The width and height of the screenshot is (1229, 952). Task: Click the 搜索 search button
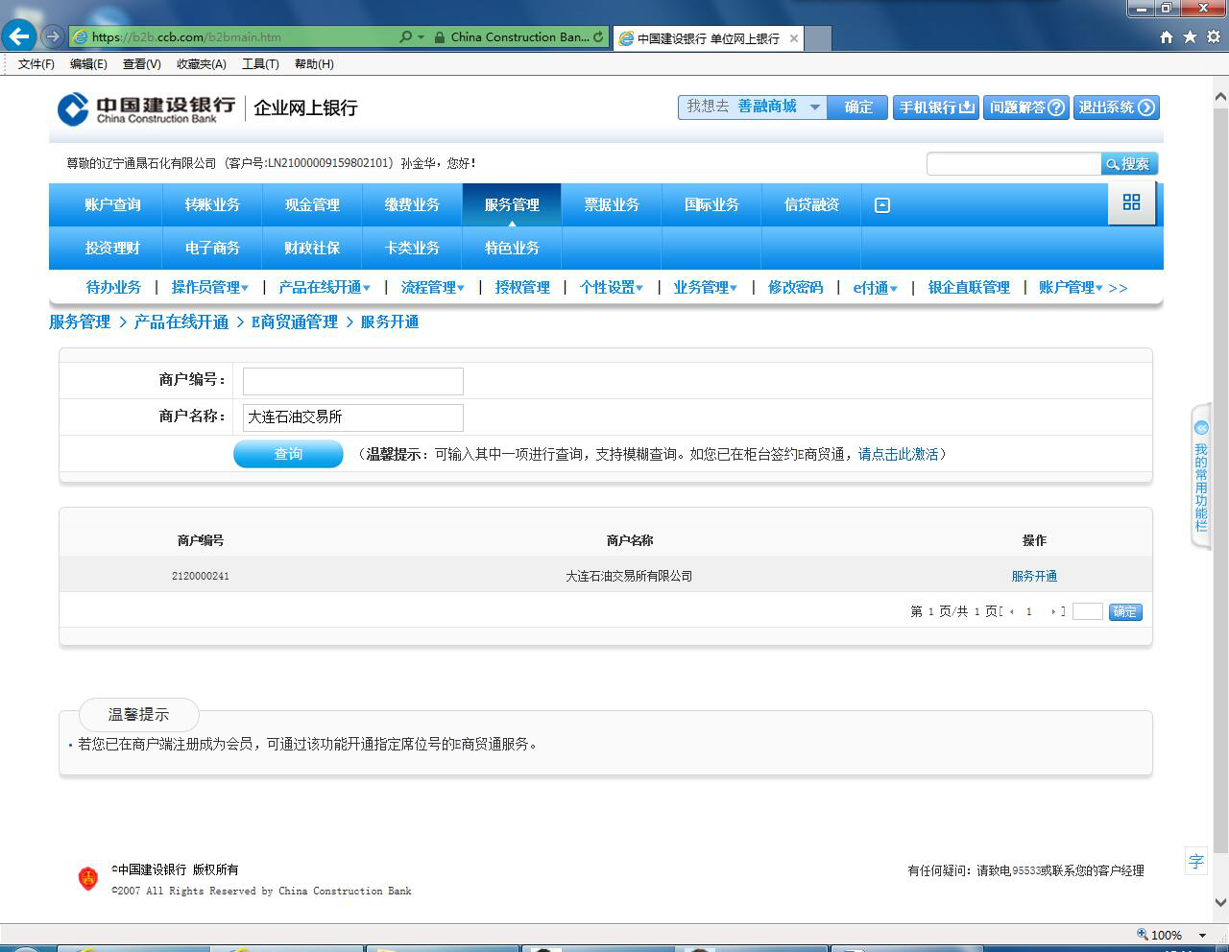[1129, 164]
